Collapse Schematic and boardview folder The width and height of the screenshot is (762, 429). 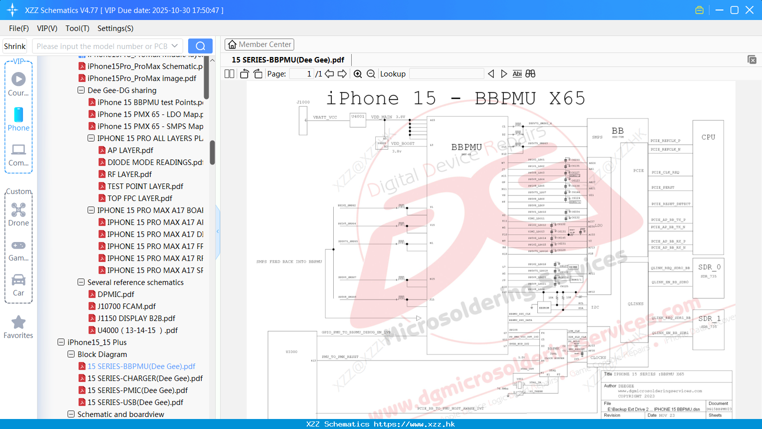71,414
